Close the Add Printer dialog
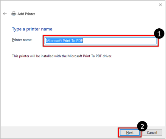Screen dimensions: 166x139 tap(160, 5)
